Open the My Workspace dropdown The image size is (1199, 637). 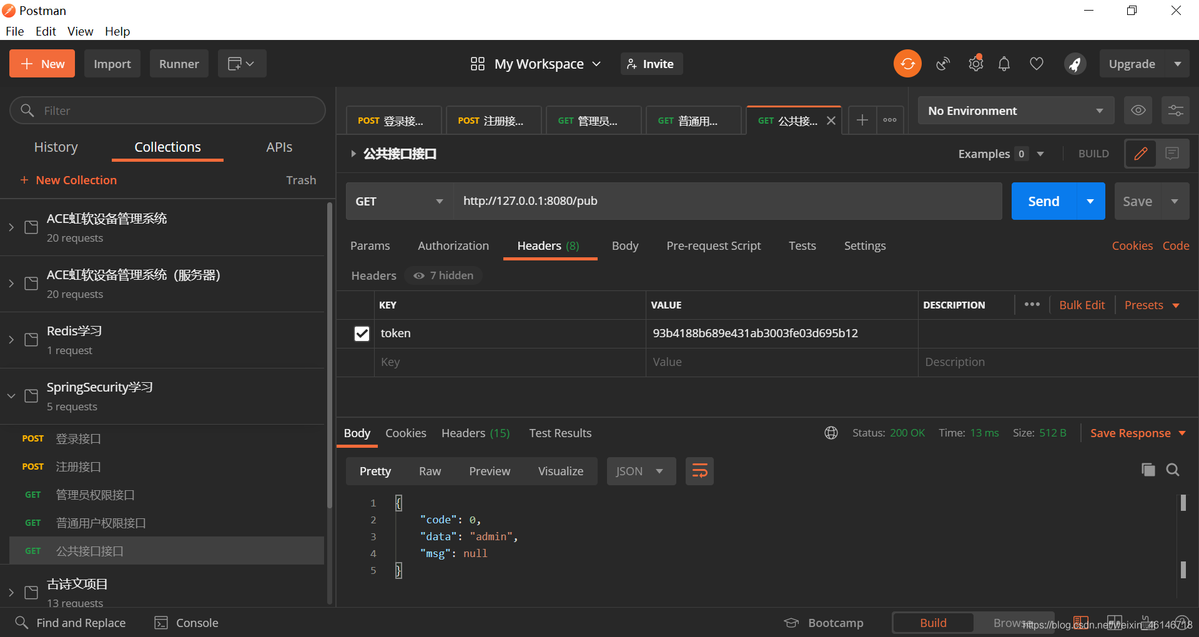[536, 64]
